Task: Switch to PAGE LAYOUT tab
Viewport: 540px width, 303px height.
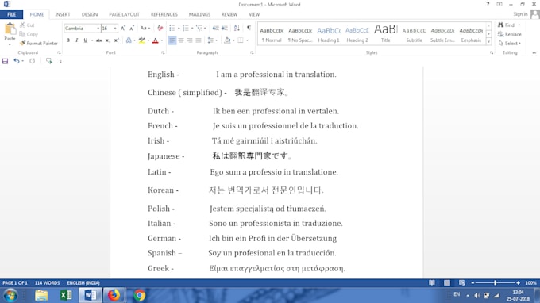Action: (124, 14)
